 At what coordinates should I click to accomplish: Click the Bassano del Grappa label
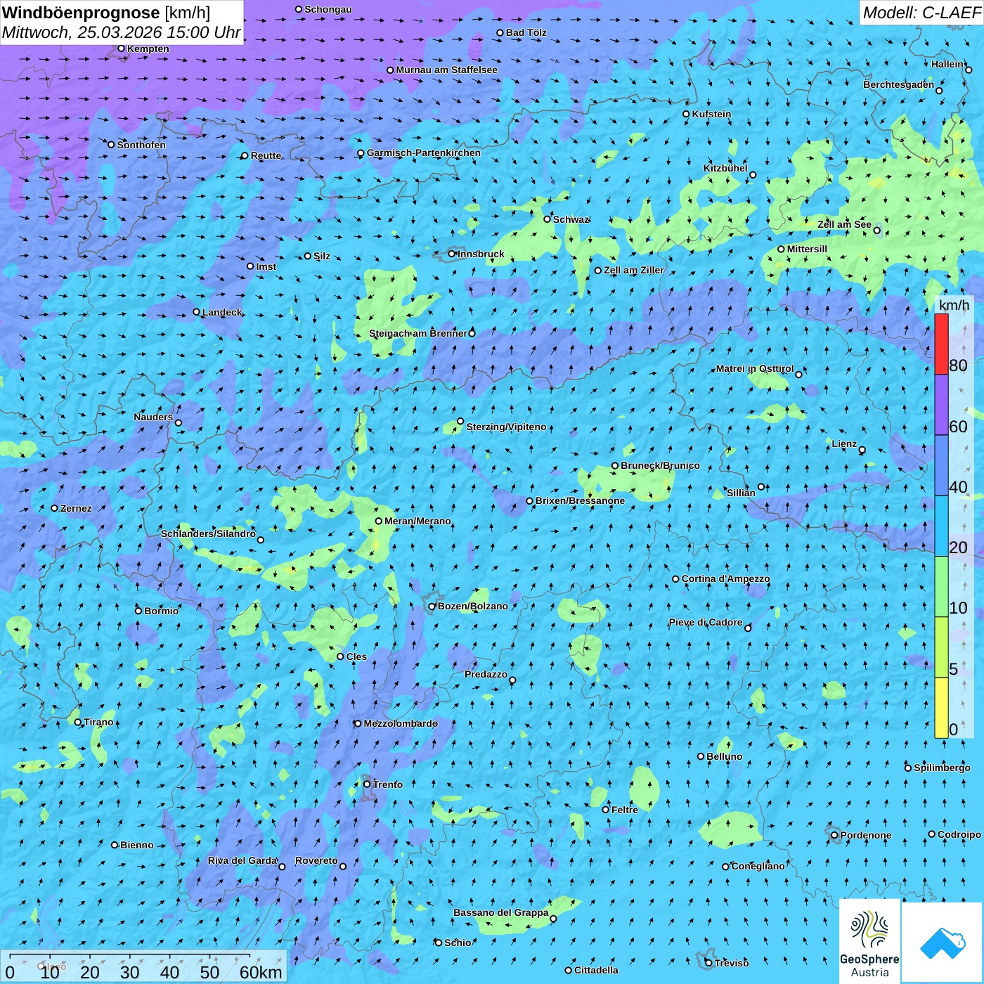tap(501, 912)
